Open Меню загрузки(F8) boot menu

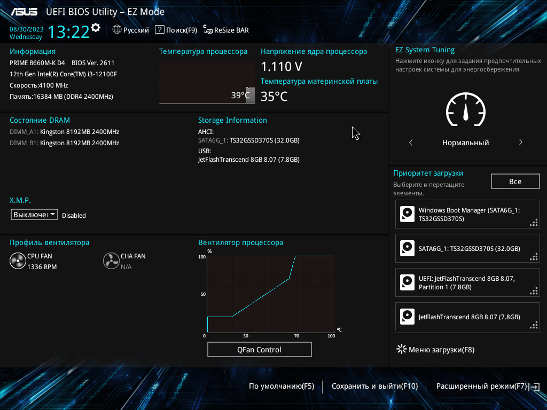(x=436, y=349)
